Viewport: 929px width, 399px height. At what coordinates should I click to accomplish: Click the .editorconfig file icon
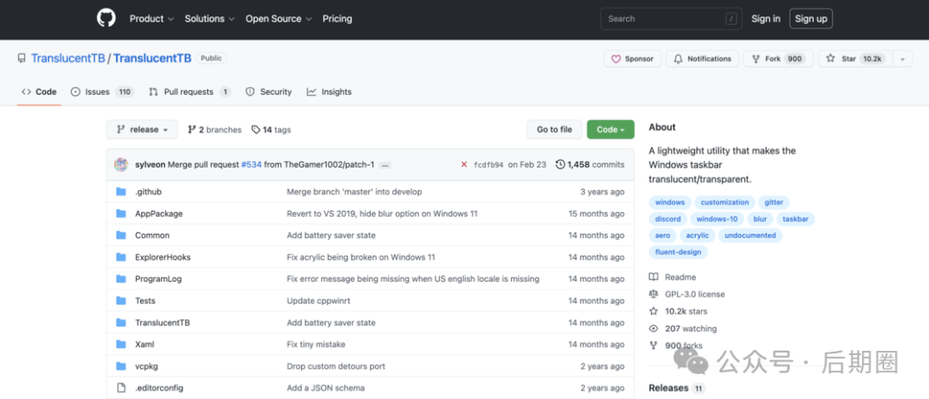(121, 388)
